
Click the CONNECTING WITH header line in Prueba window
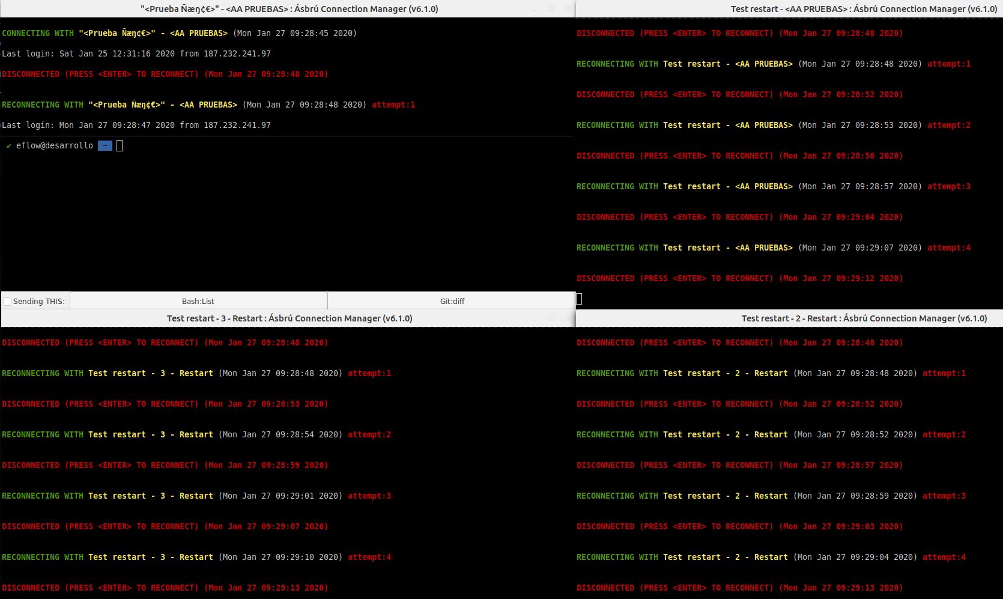(178, 33)
